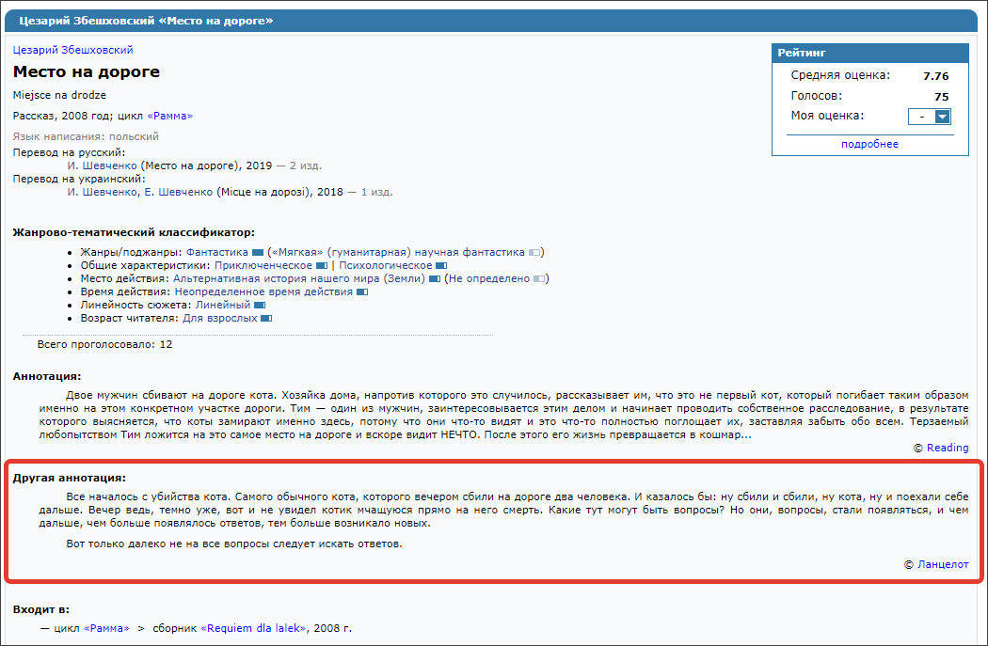
Task: Open author link Цезарий Збешховский
Action: (72, 50)
